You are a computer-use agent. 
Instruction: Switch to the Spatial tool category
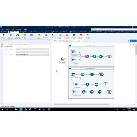click(x=92, y=32)
